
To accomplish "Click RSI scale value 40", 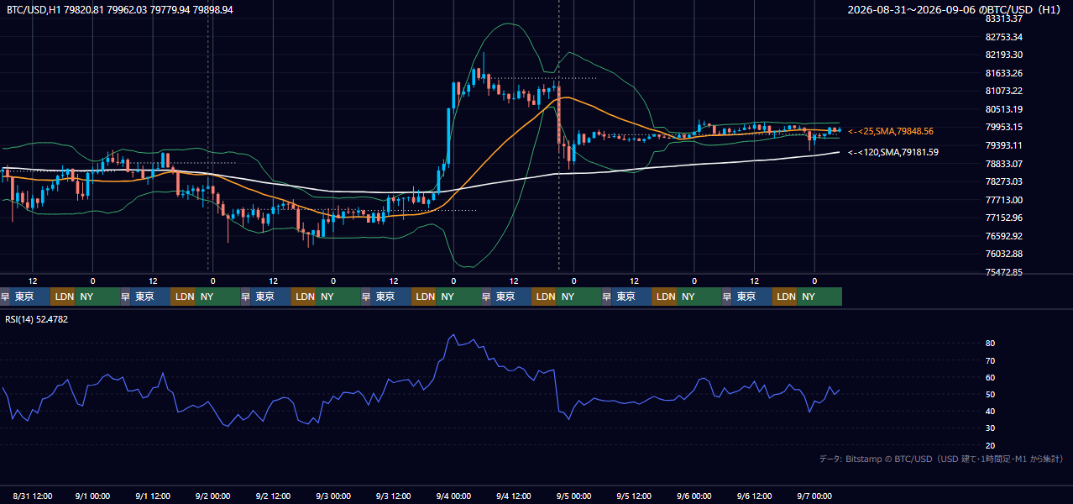I will (x=991, y=411).
